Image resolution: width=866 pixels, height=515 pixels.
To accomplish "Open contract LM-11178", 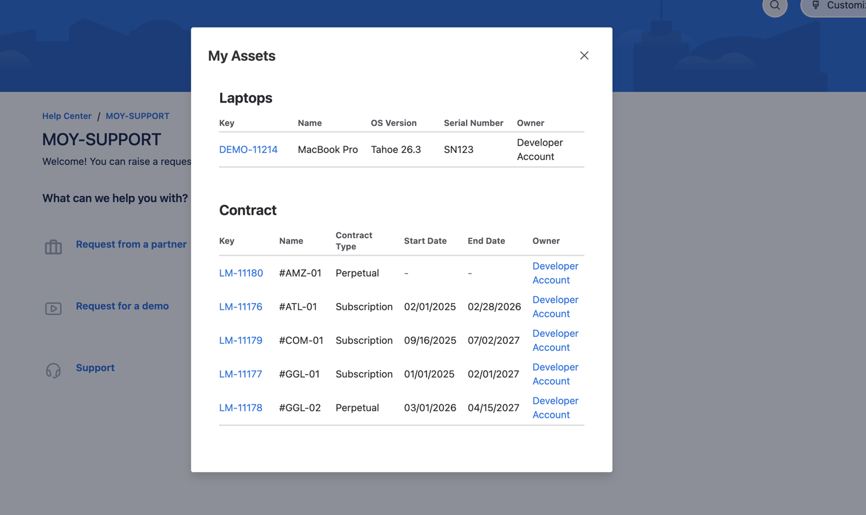I will pyautogui.click(x=241, y=408).
